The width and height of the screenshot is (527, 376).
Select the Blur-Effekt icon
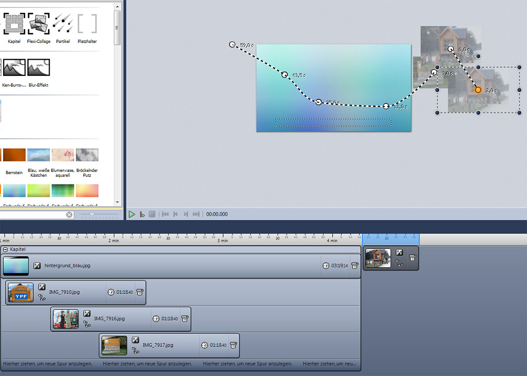[x=38, y=68]
